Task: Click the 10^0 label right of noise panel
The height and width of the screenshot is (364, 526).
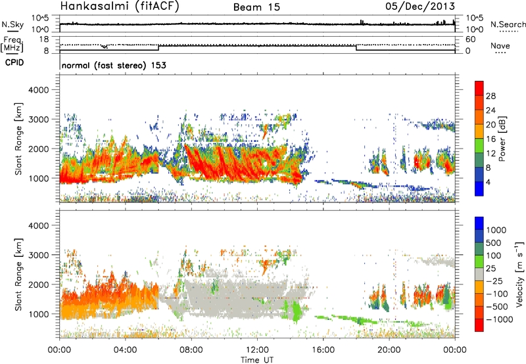Action: click(475, 30)
